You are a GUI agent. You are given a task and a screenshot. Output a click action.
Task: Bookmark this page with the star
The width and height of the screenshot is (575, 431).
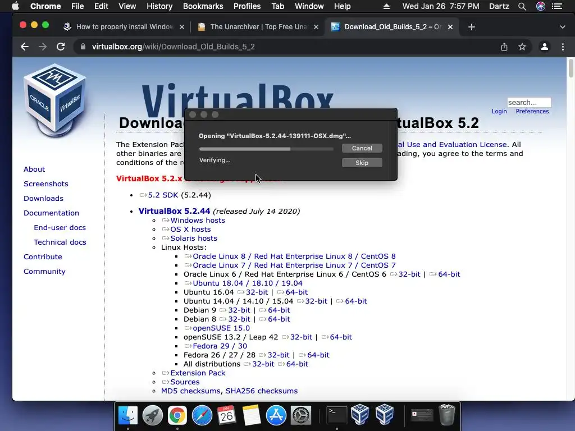tap(522, 47)
